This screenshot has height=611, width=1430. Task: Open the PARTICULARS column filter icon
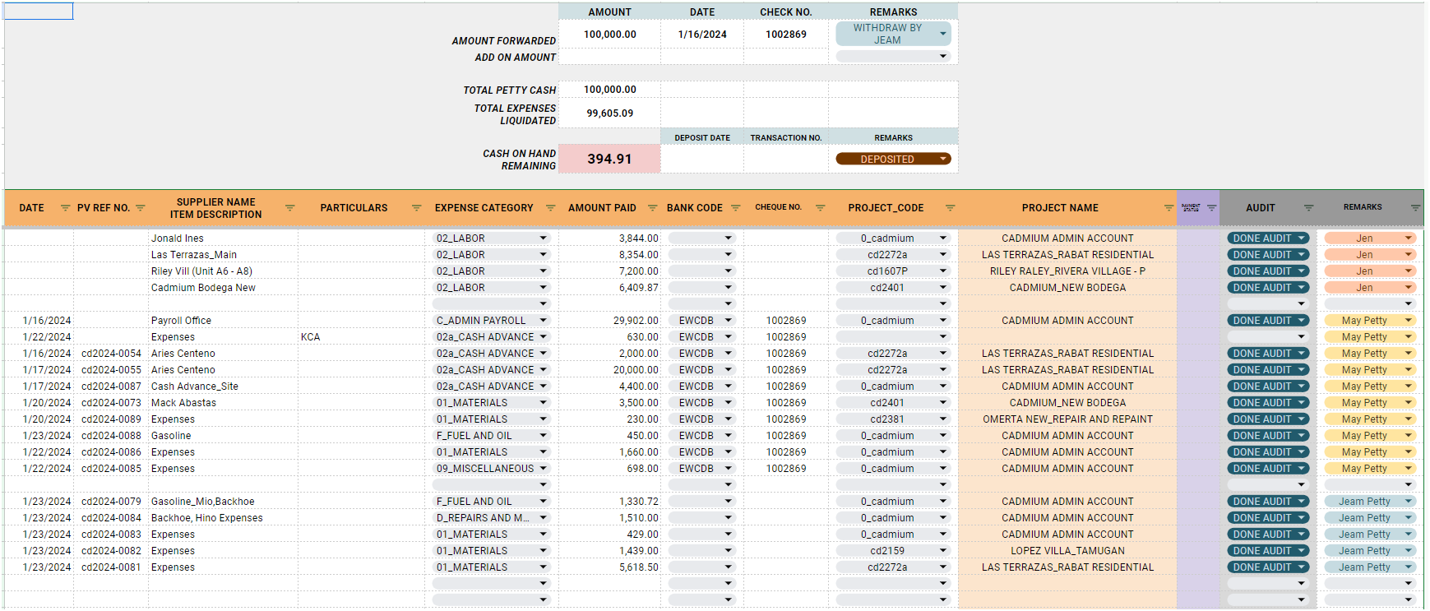point(416,208)
